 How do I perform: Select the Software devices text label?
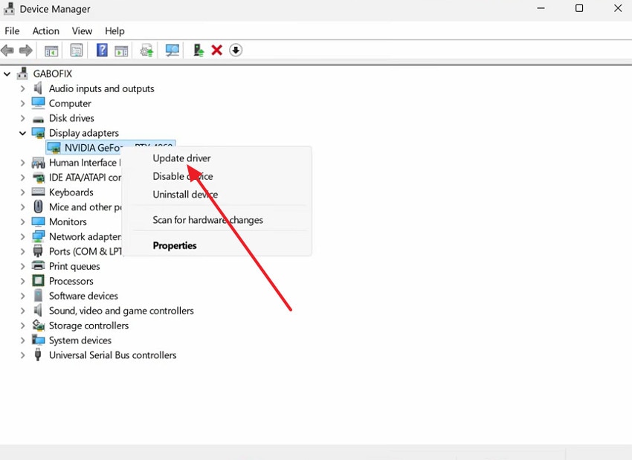coord(83,296)
